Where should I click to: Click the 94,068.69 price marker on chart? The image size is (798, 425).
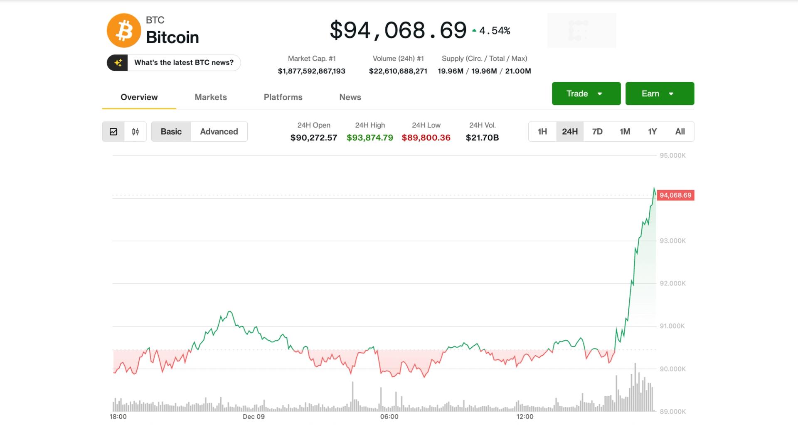click(675, 195)
